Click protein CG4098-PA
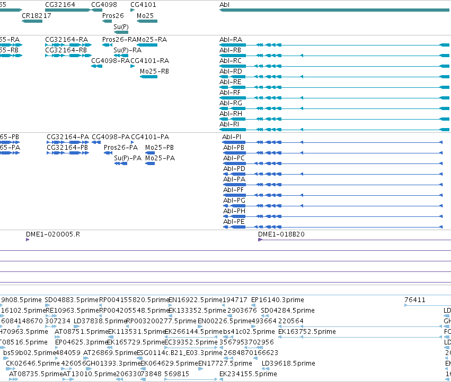The image size is (451, 382). (96, 142)
